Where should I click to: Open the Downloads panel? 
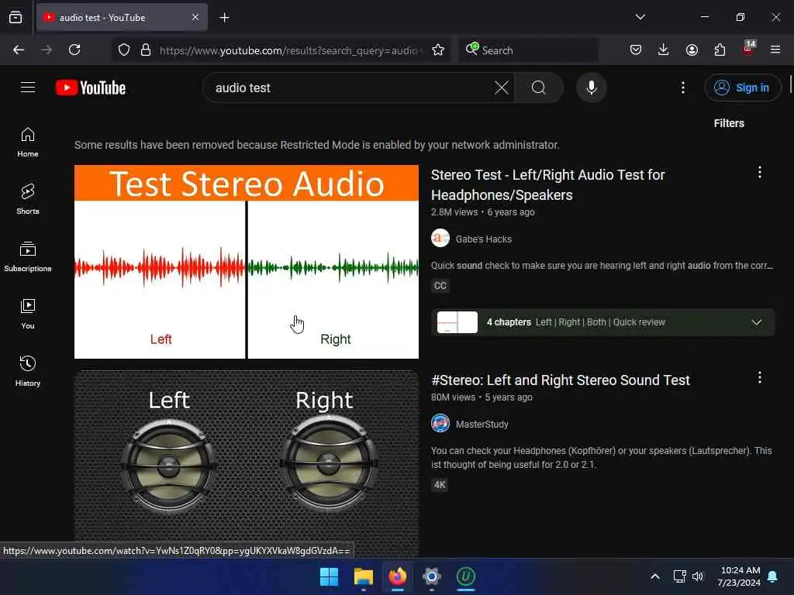pos(664,50)
